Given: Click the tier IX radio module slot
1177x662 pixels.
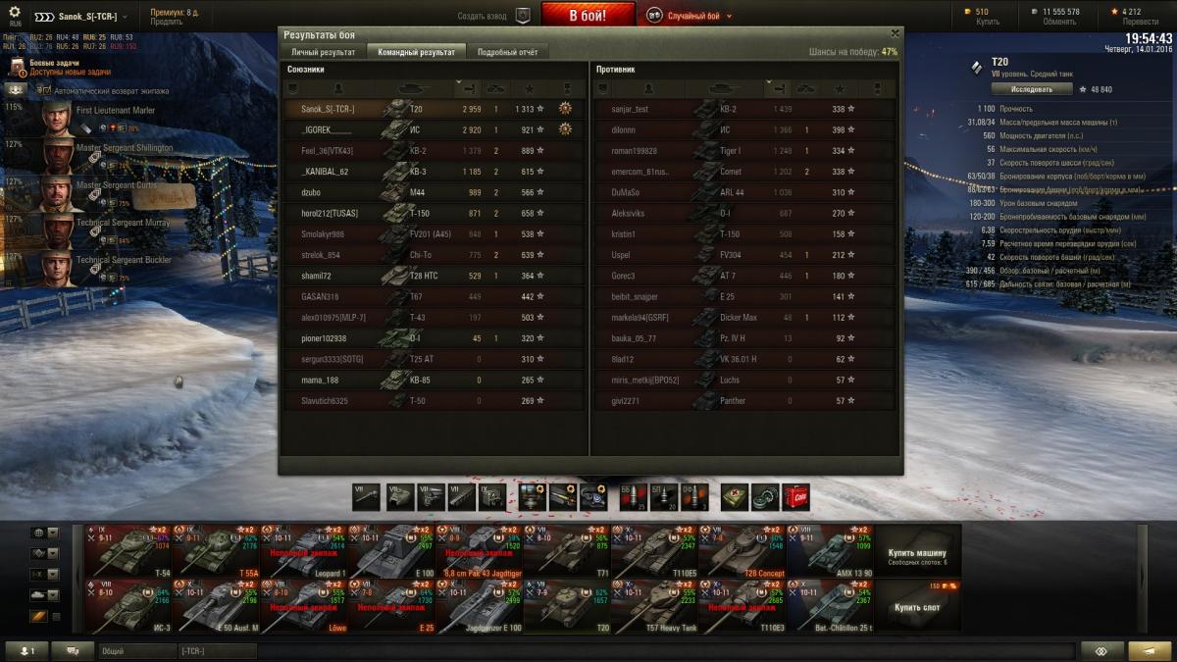Looking at the screenshot, I should pyautogui.click(x=492, y=496).
